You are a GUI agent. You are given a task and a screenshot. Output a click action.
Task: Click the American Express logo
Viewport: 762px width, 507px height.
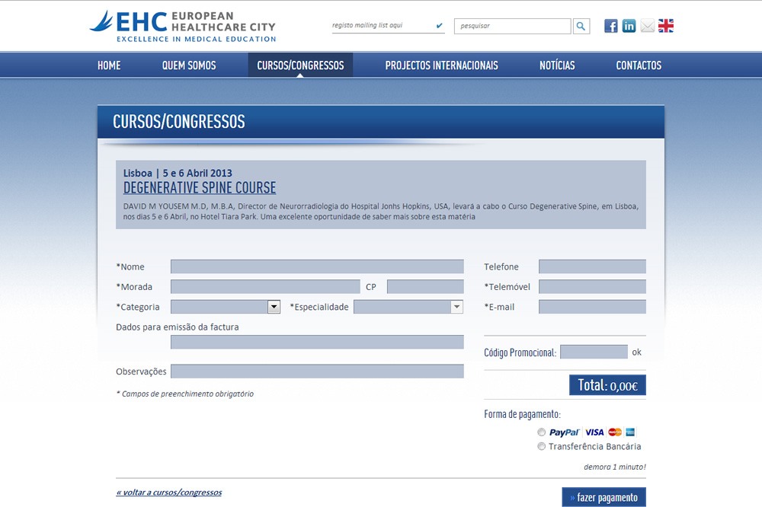point(630,432)
